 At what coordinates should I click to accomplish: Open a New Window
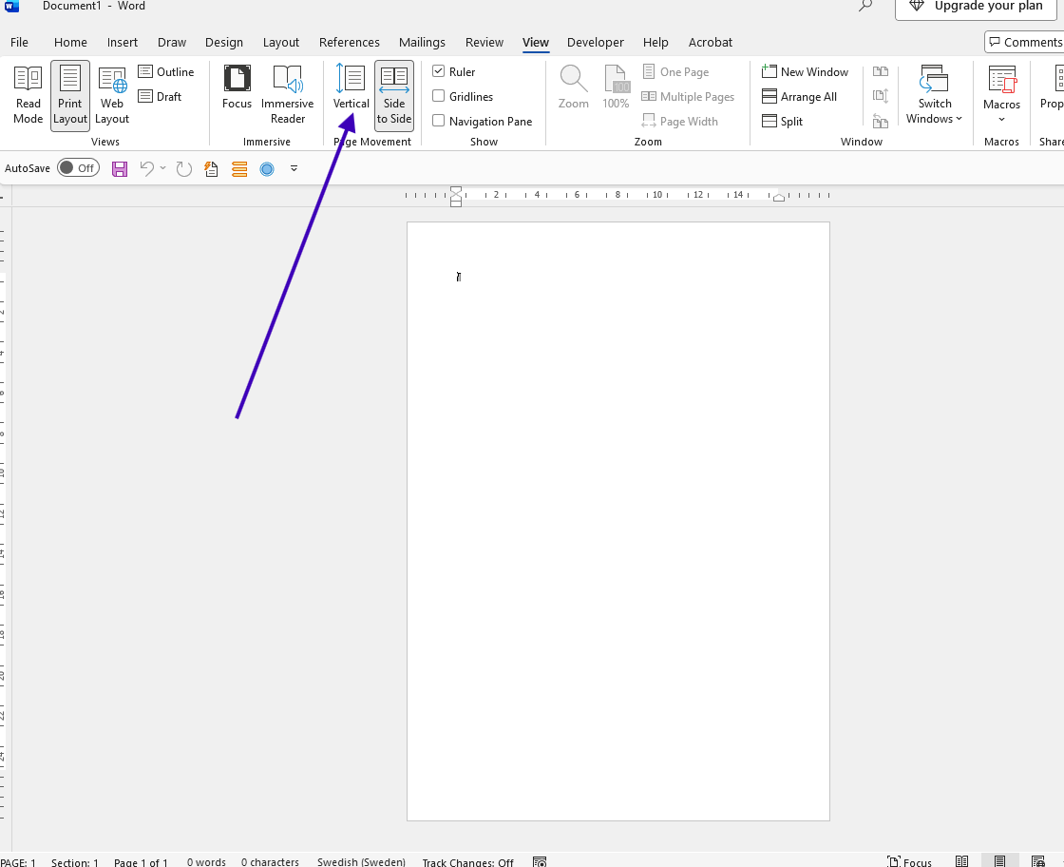coord(806,72)
